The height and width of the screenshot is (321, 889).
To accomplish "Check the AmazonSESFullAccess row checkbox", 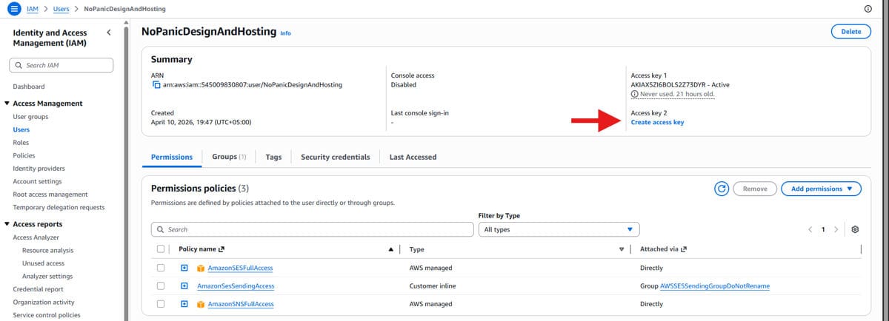I will tap(161, 268).
